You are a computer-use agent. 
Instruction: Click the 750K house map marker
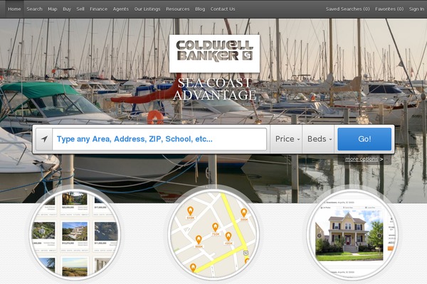coord(215,229)
